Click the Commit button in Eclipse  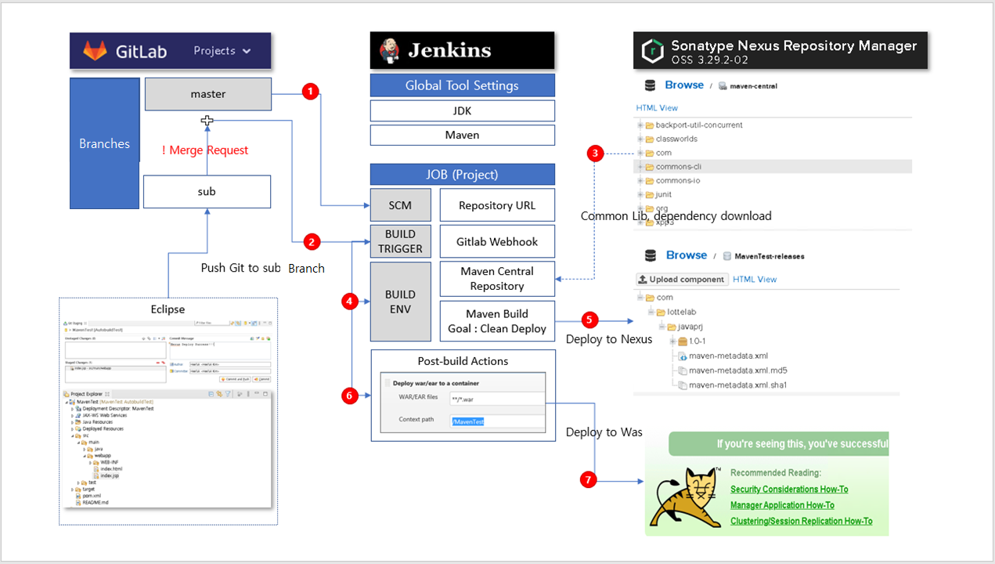pyautogui.click(x=261, y=379)
